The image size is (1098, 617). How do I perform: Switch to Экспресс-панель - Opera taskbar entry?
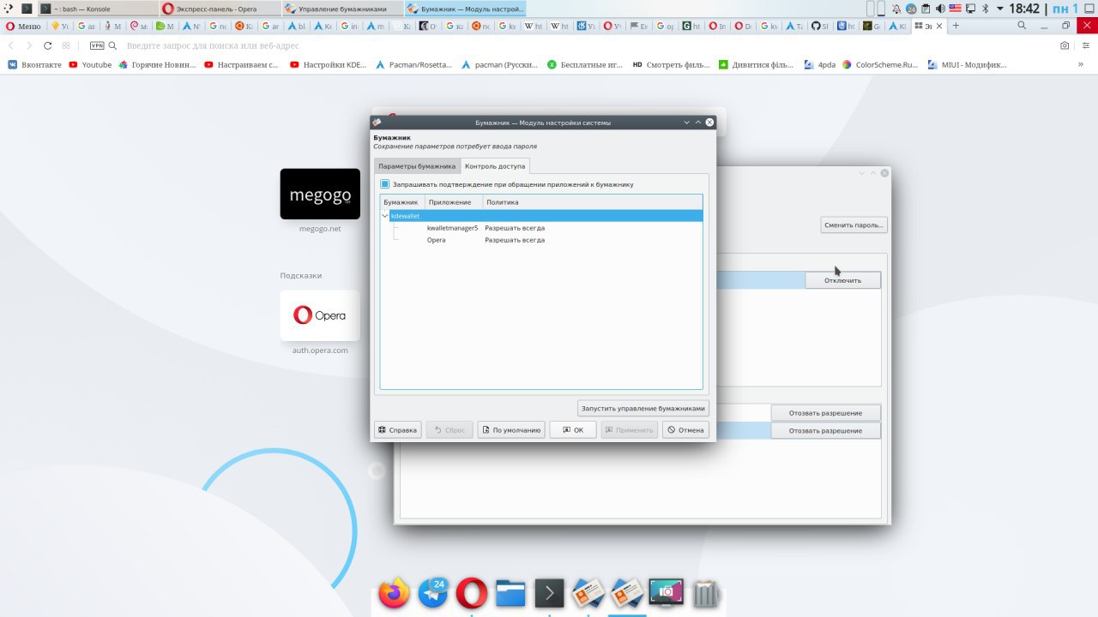pyautogui.click(x=220, y=9)
